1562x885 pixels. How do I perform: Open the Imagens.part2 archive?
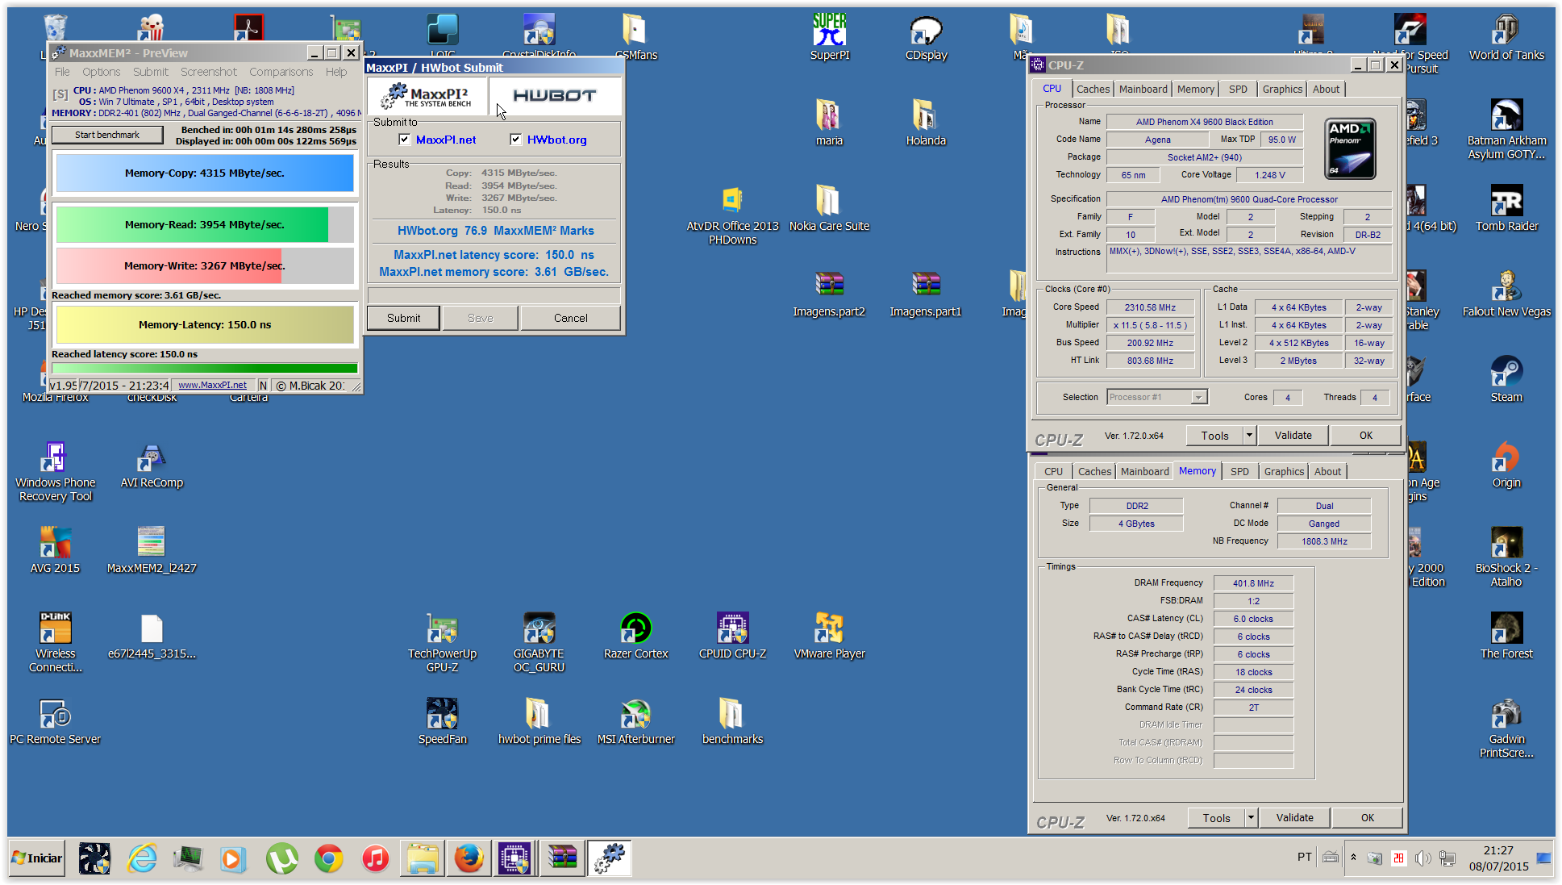coord(829,294)
